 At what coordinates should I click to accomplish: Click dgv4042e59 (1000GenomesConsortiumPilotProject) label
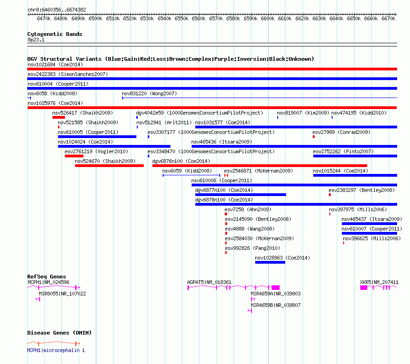pos(199,113)
